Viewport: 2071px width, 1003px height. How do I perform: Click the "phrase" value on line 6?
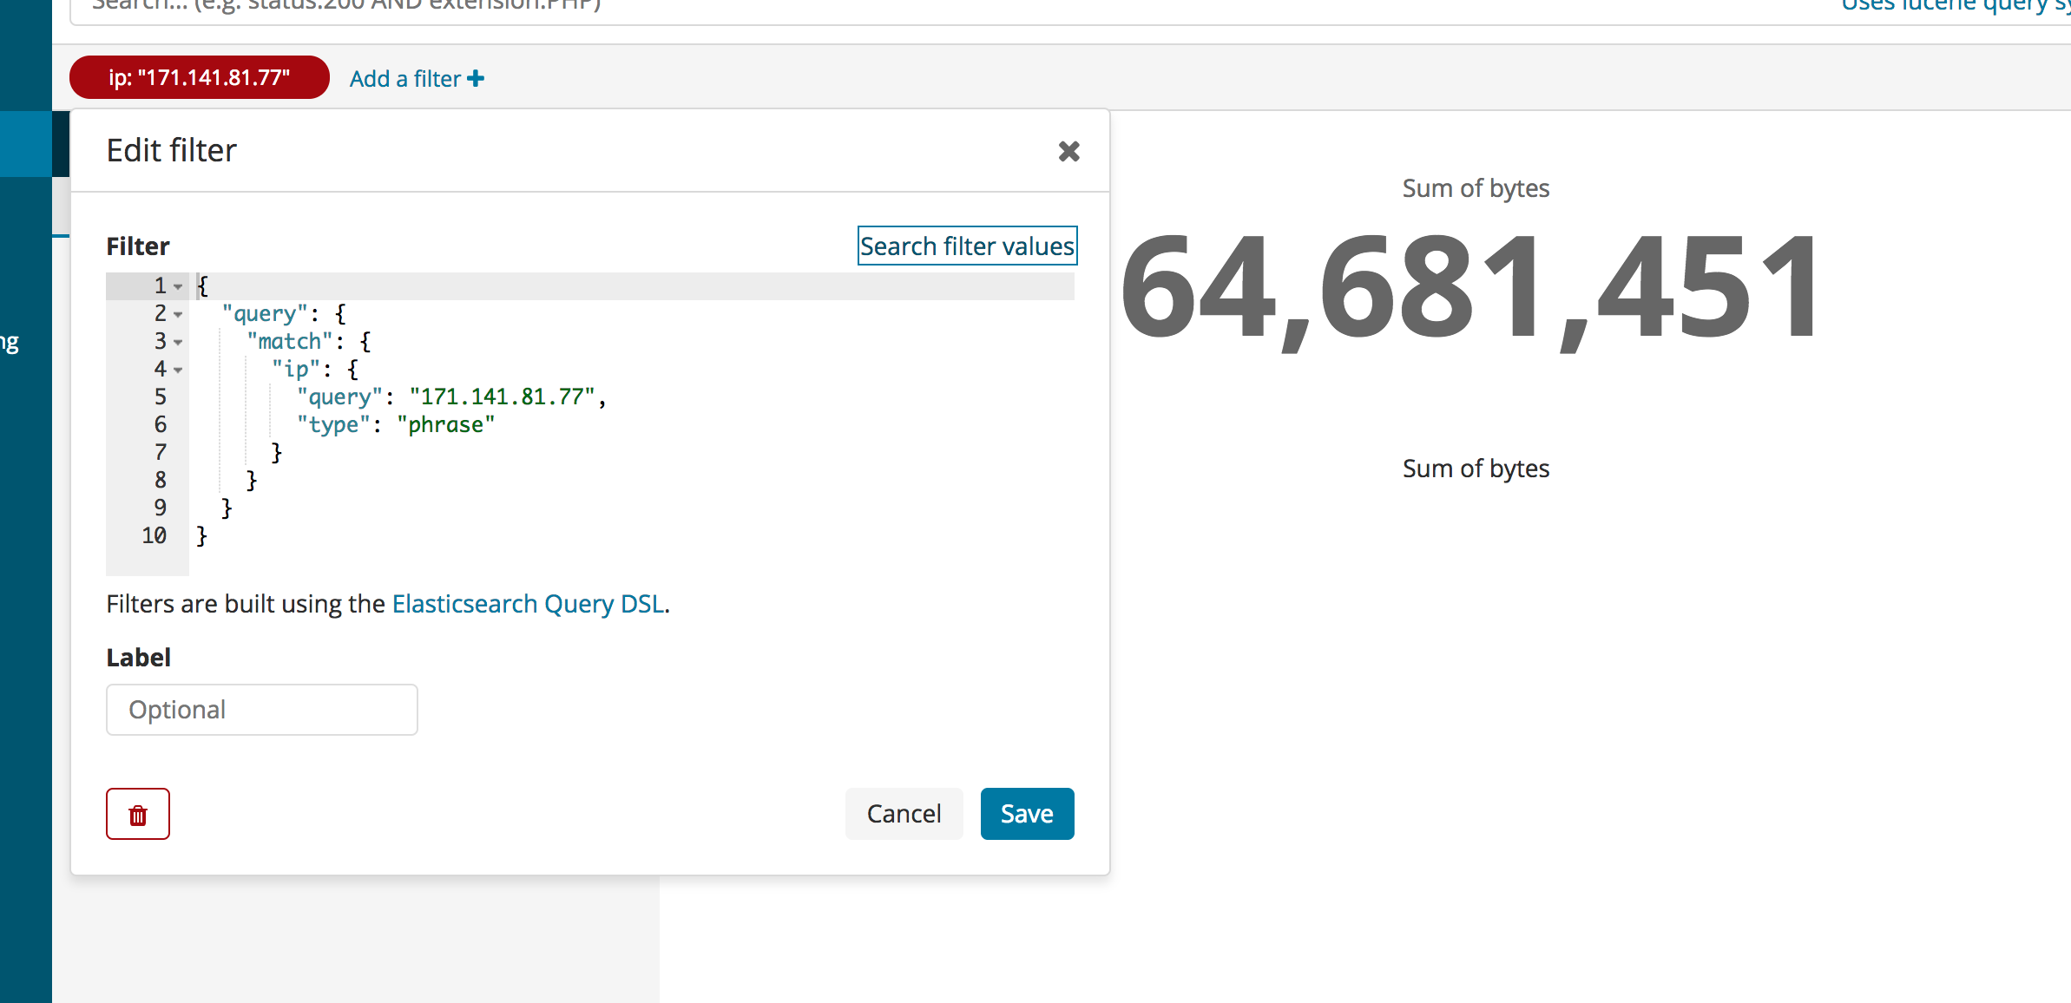[445, 425]
